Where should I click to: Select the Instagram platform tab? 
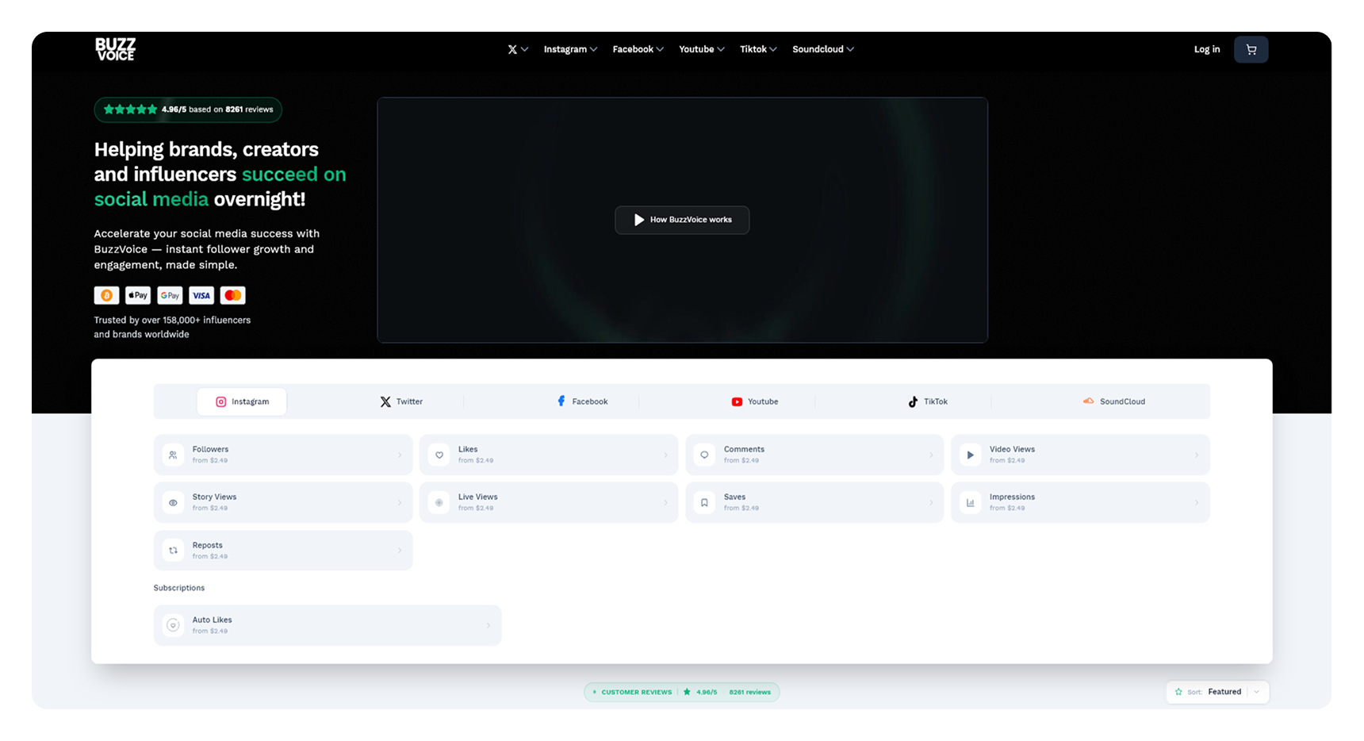point(242,401)
